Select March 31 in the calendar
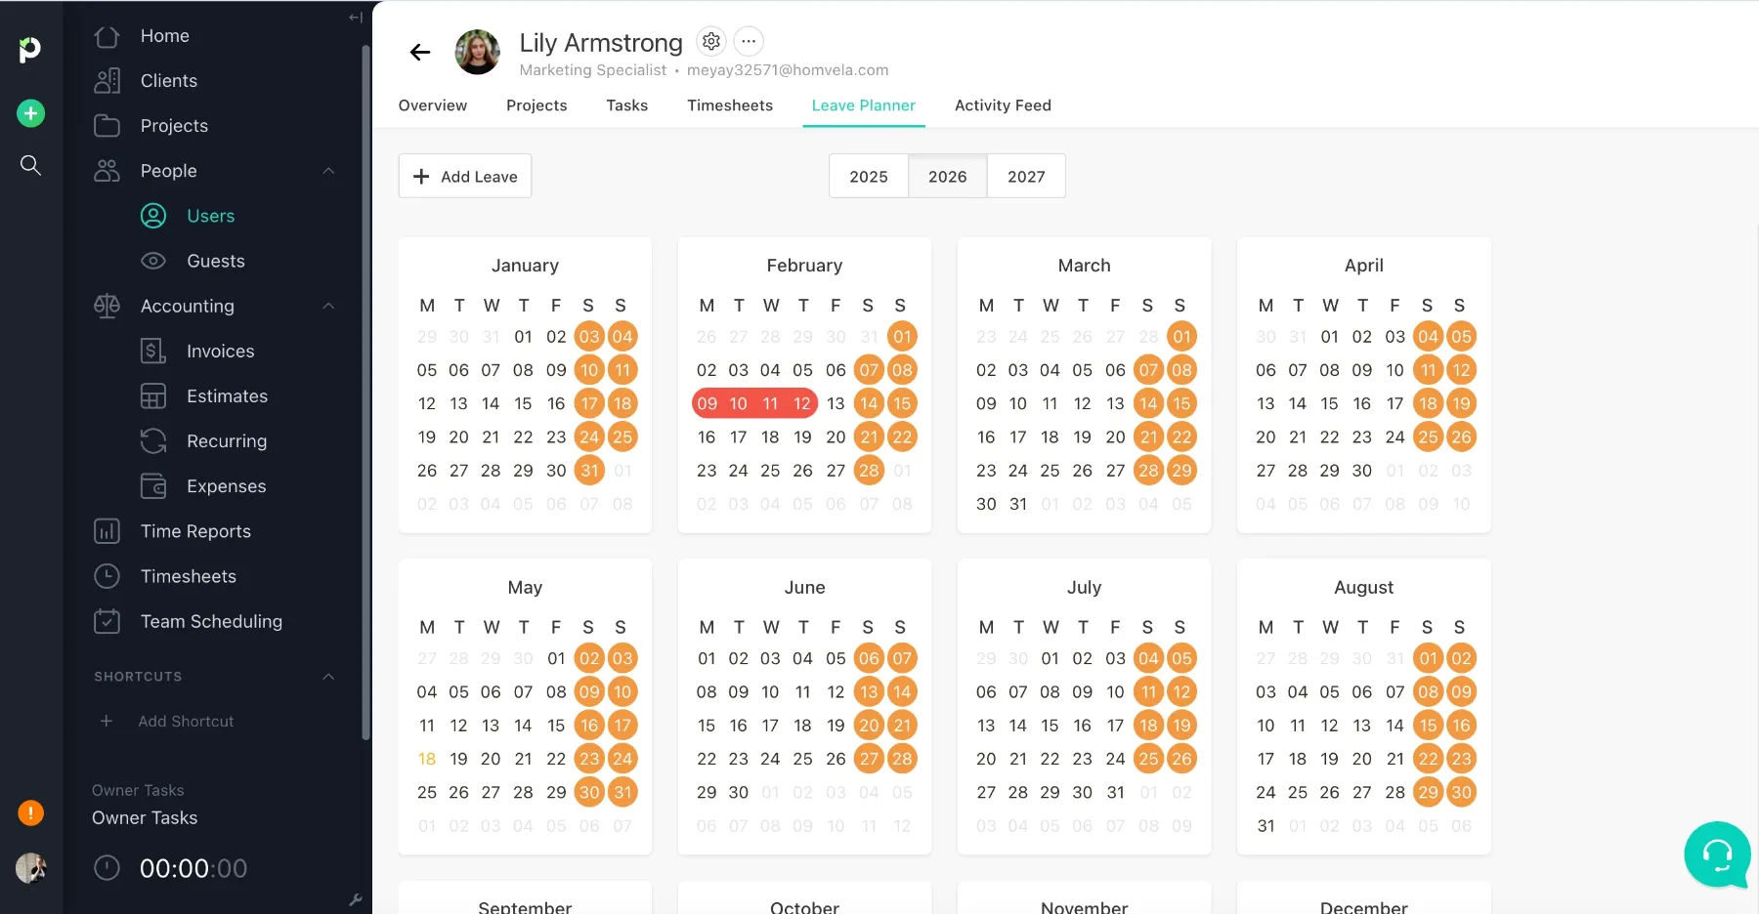1759x914 pixels. pyautogui.click(x=1018, y=504)
